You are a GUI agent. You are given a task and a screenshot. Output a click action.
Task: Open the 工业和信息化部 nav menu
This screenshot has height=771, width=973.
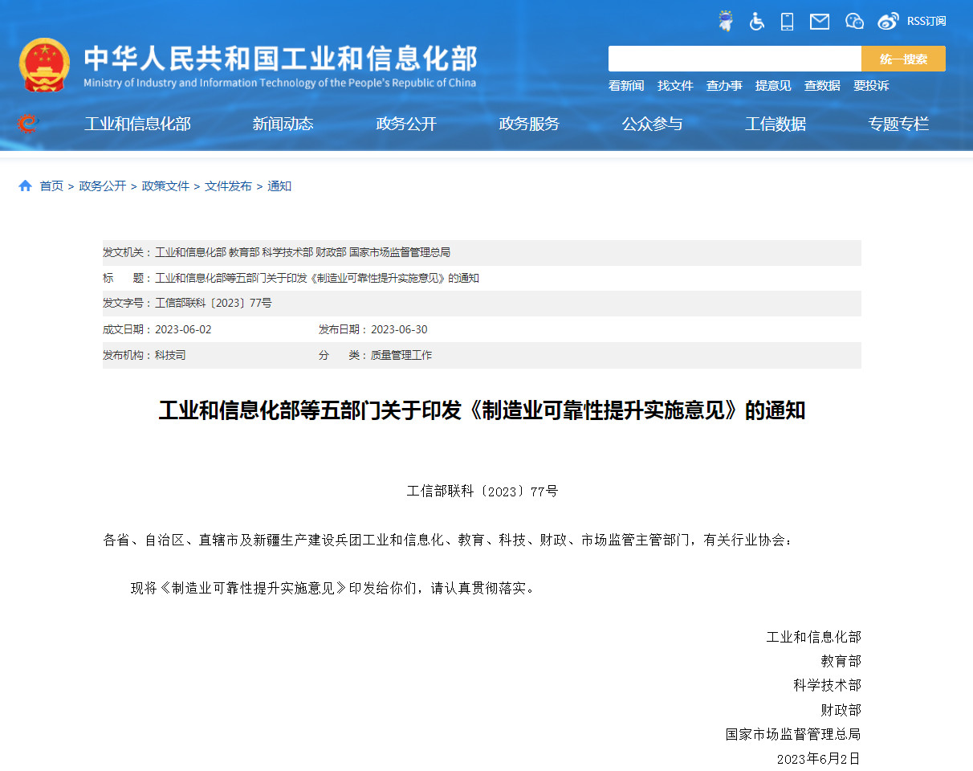tap(137, 124)
